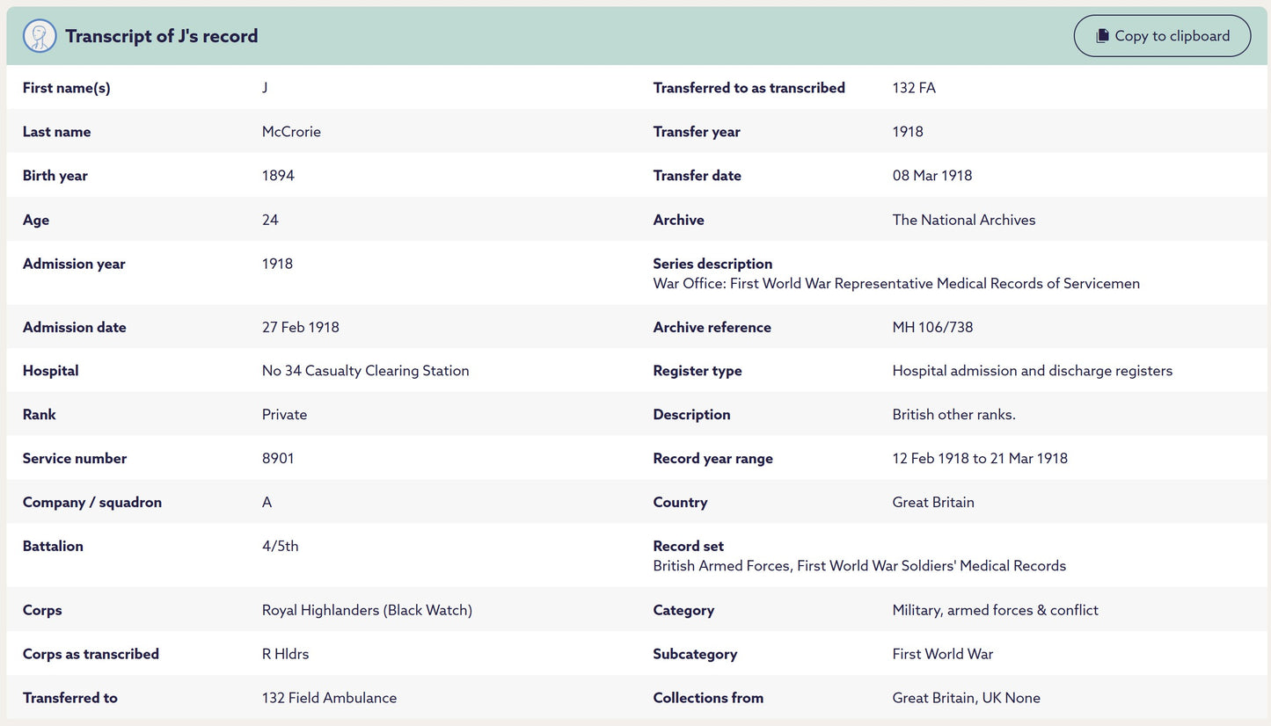Click the War Office series description text

pos(896,284)
